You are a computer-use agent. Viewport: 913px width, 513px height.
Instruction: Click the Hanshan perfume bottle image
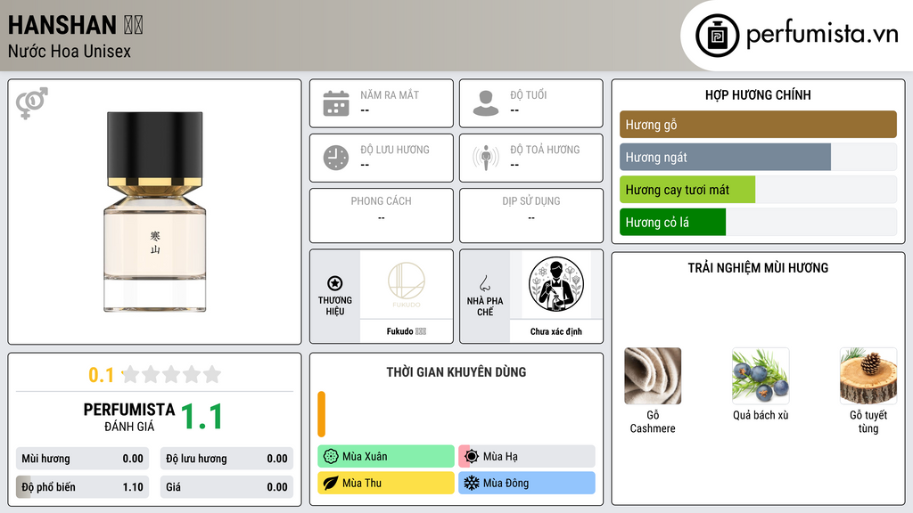pos(155,212)
